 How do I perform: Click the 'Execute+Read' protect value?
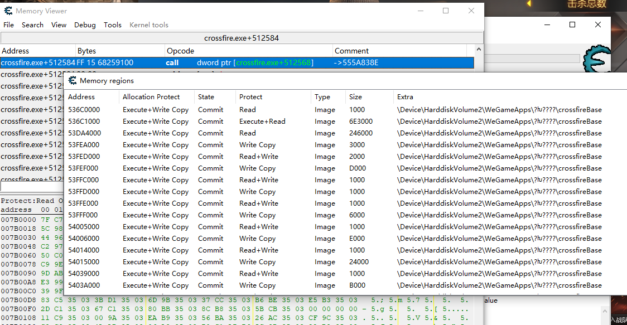(x=262, y=121)
